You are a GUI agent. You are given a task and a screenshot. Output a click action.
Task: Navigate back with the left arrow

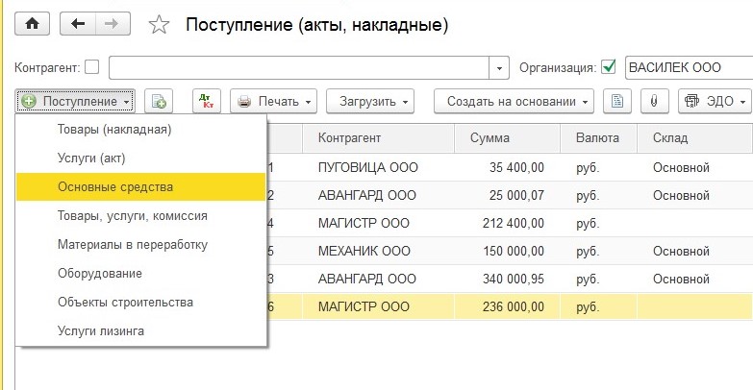coord(78,23)
